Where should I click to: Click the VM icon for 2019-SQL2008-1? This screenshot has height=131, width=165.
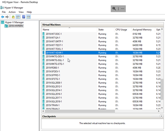pos(43,83)
